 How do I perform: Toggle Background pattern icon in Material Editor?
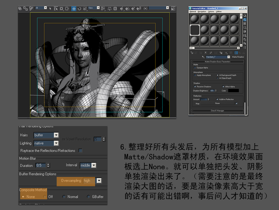tap(245, 24)
